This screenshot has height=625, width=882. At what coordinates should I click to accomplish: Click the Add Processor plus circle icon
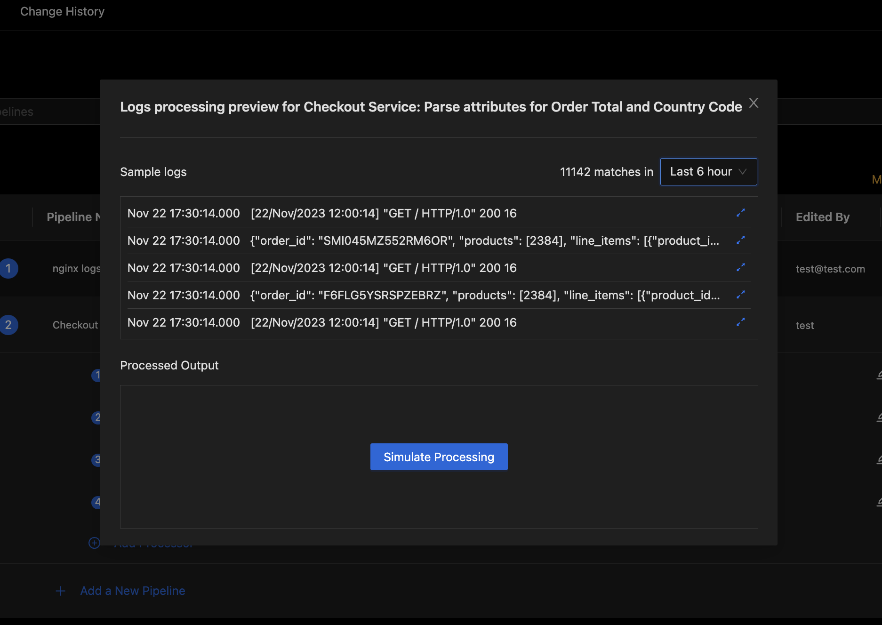click(94, 543)
